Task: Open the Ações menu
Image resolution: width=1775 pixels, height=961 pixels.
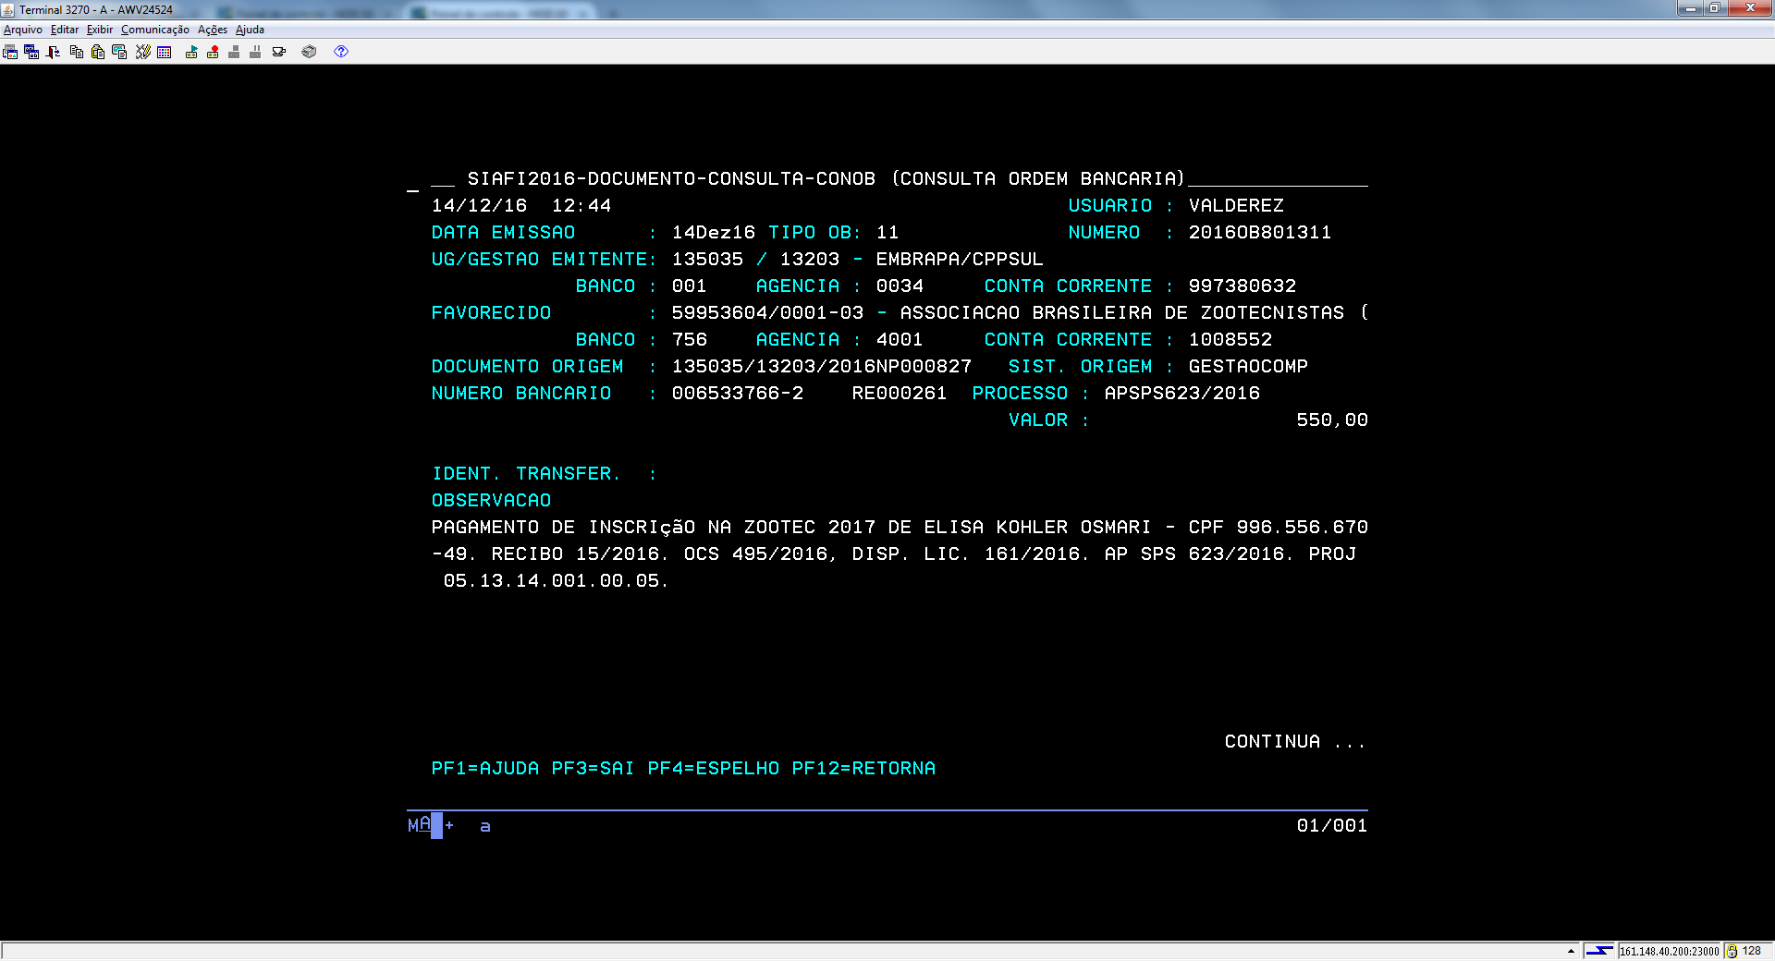Action: point(212,30)
